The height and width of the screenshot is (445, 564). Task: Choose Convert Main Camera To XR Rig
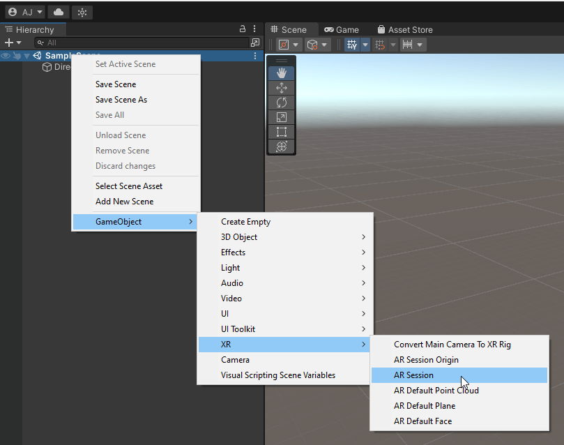(459, 345)
